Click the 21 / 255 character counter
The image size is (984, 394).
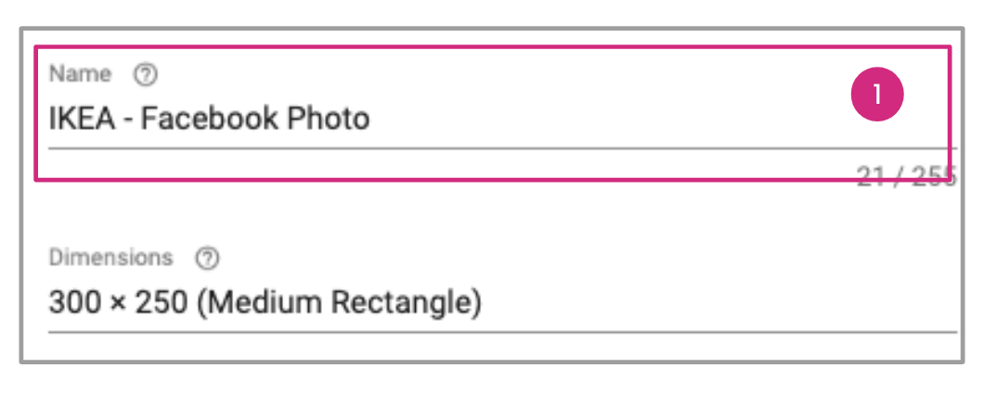coord(905,176)
